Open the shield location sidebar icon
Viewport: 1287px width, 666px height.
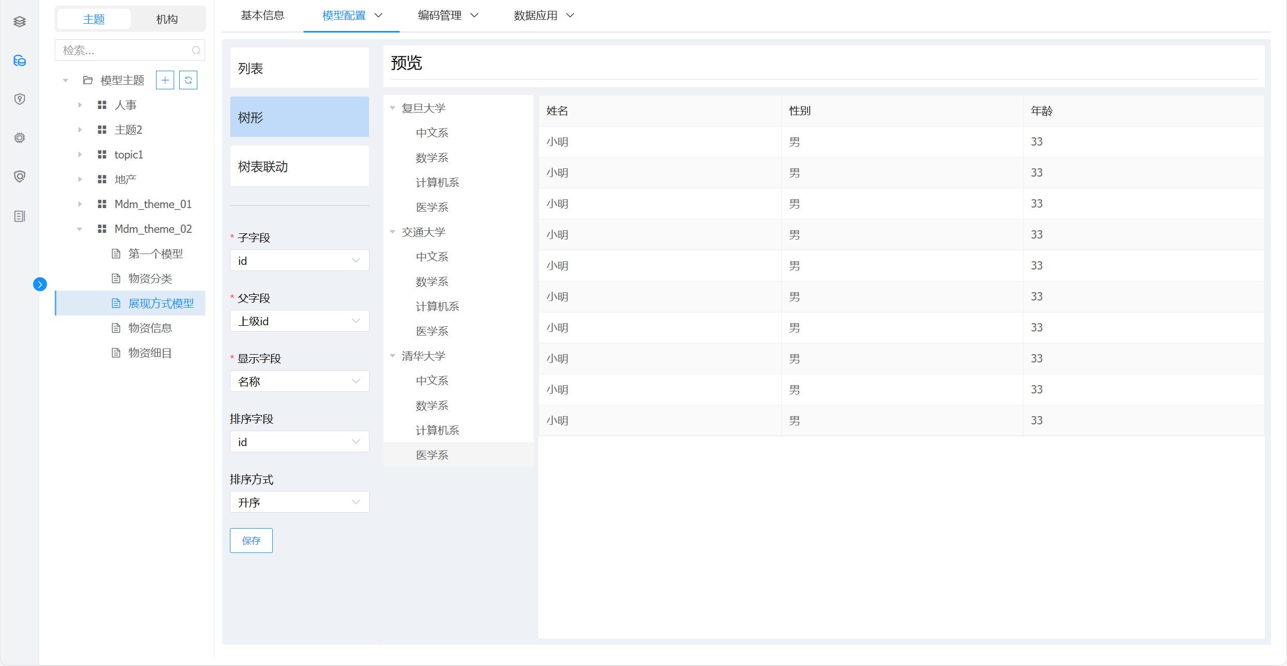[x=20, y=99]
